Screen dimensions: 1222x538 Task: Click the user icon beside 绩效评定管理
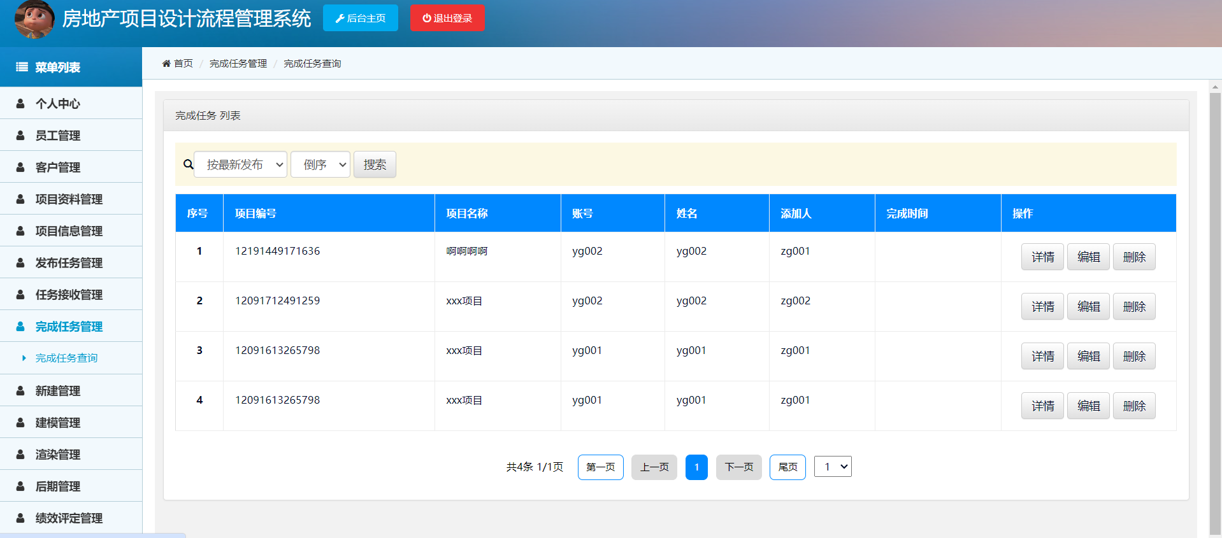20,518
